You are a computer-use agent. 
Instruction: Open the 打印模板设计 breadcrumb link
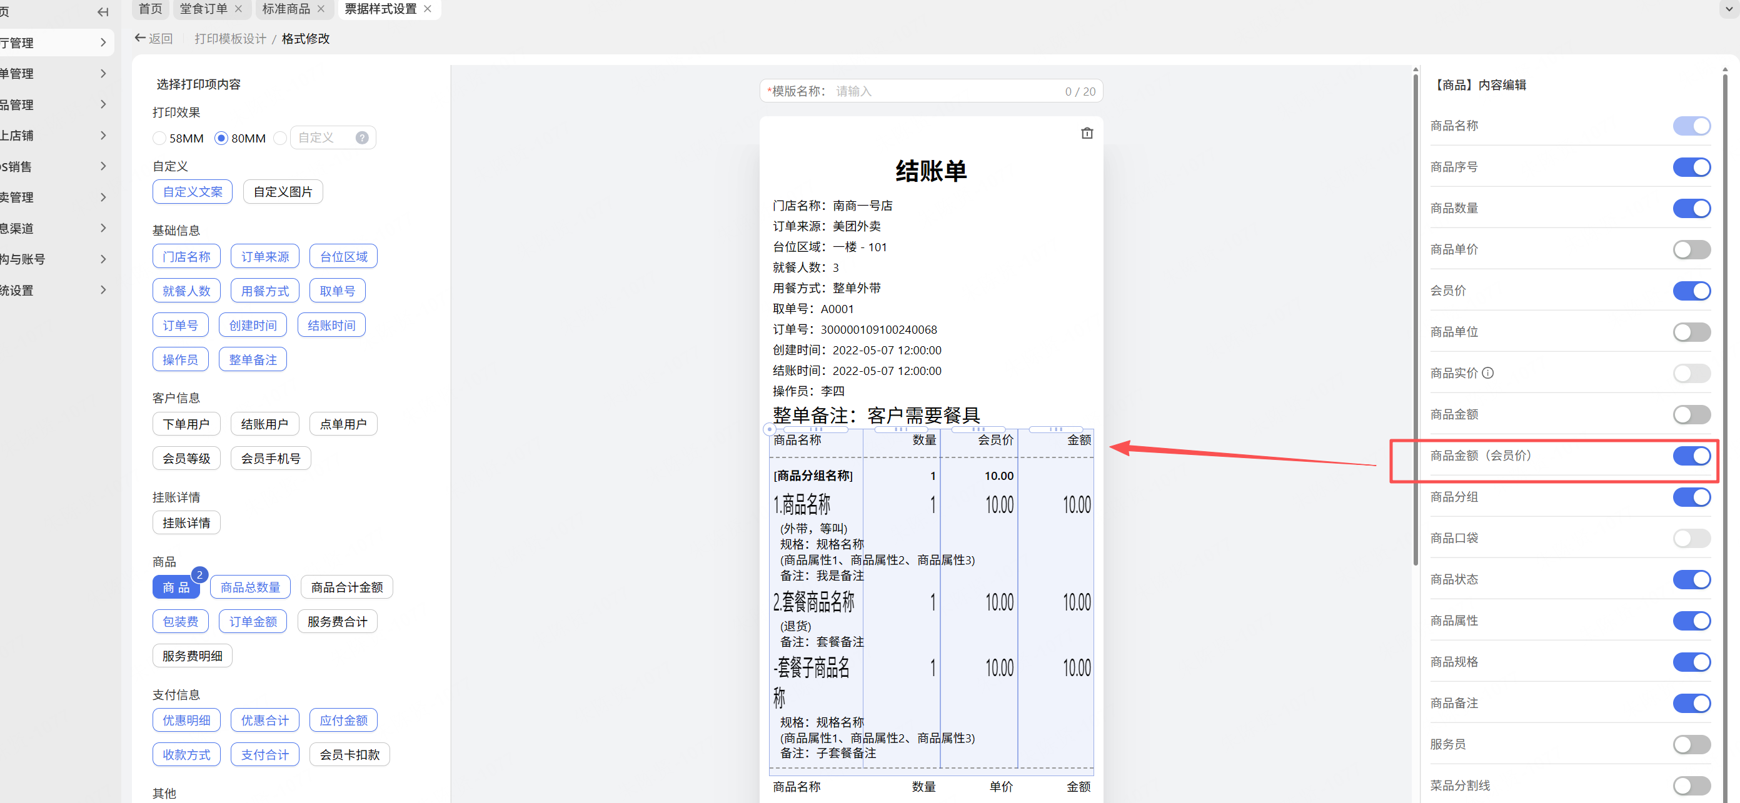point(230,39)
